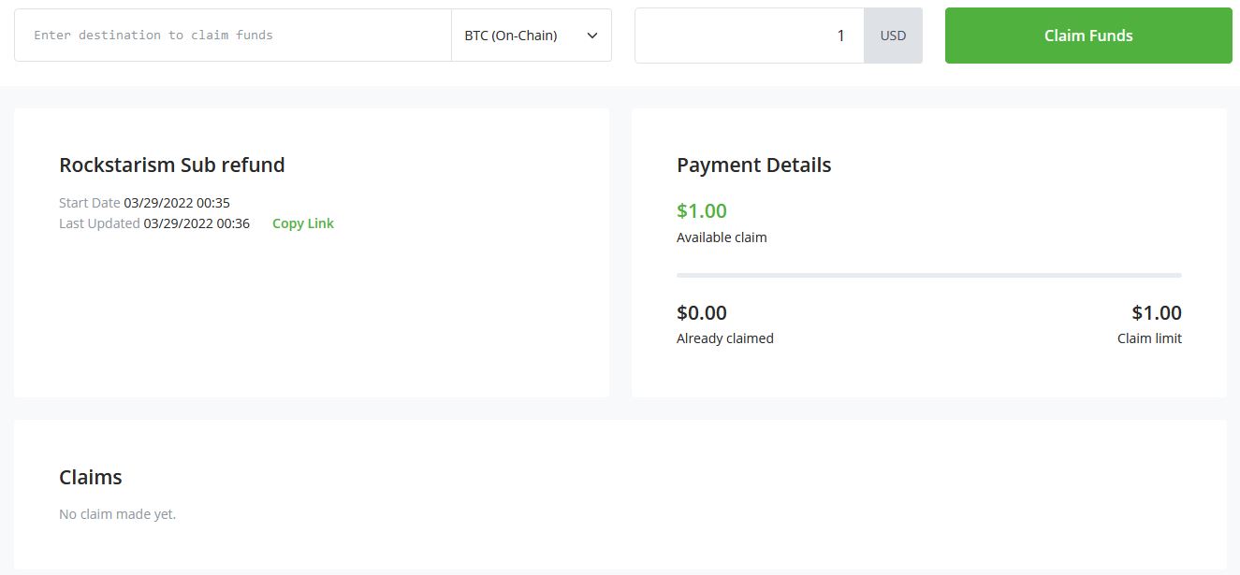Click the destination address input field
This screenshot has width=1240, height=575.
(234, 35)
